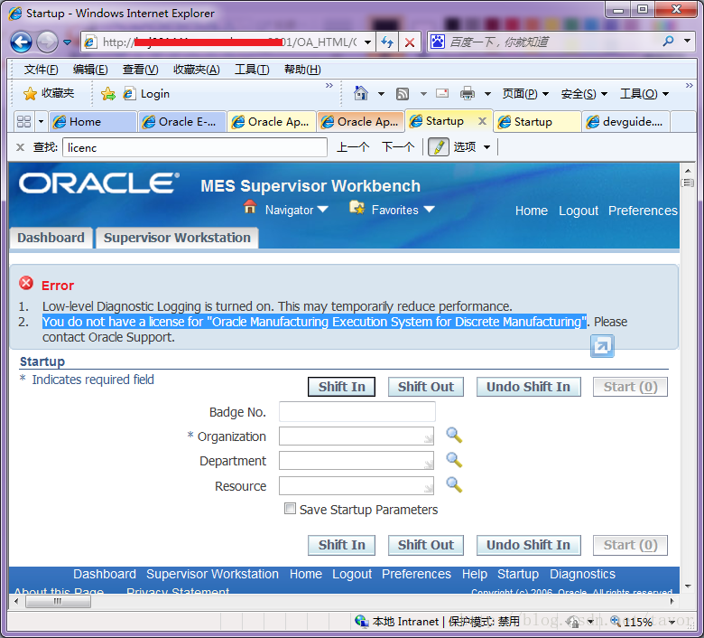Click the Print icon
The width and height of the screenshot is (704, 638).
pyautogui.click(x=468, y=93)
